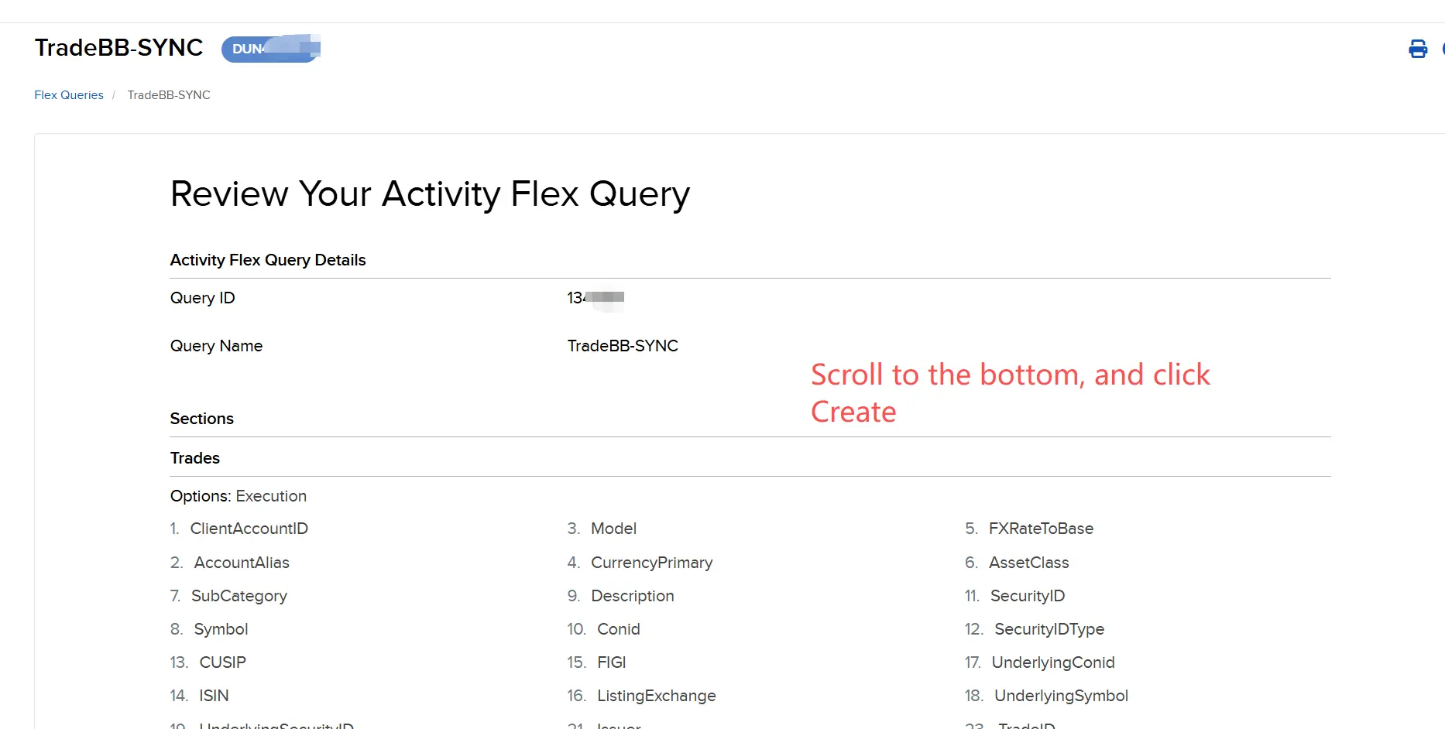Click the blue account badge beside title

click(x=270, y=49)
